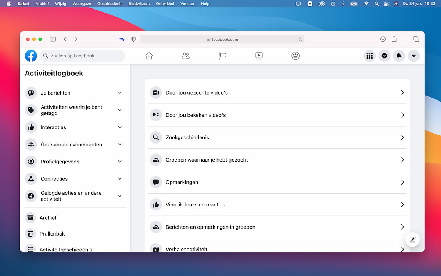Open the Groups icon in top navigation

pyautogui.click(x=295, y=56)
